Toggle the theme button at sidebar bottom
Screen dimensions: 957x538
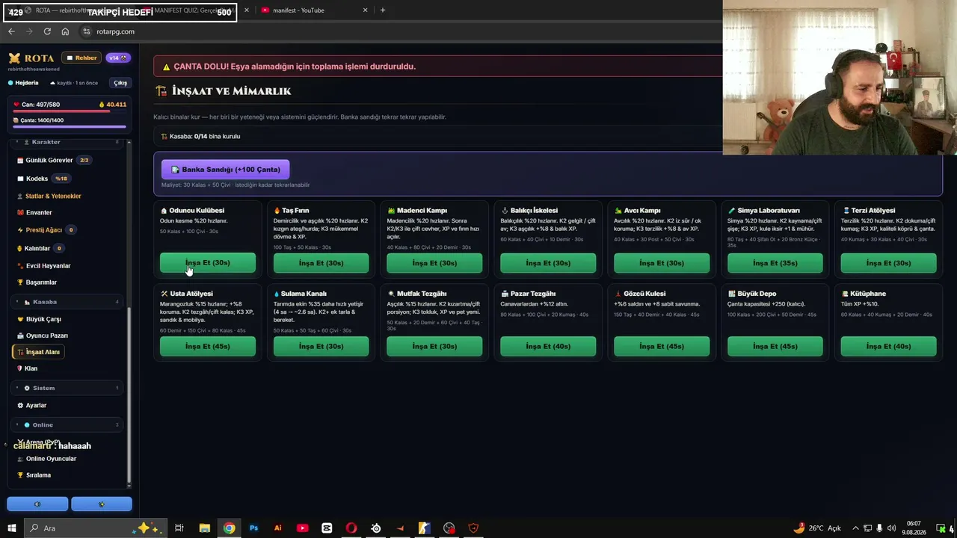click(x=102, y=504)
